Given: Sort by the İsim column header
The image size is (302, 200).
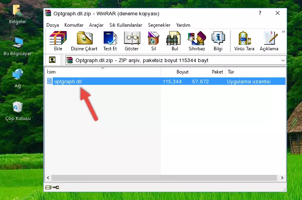Looking at the screenshot, I should tap(103, 72).
